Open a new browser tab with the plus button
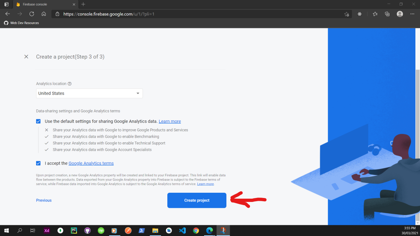The width and height of the screenshot is (420, 236). tap(83, 4)
